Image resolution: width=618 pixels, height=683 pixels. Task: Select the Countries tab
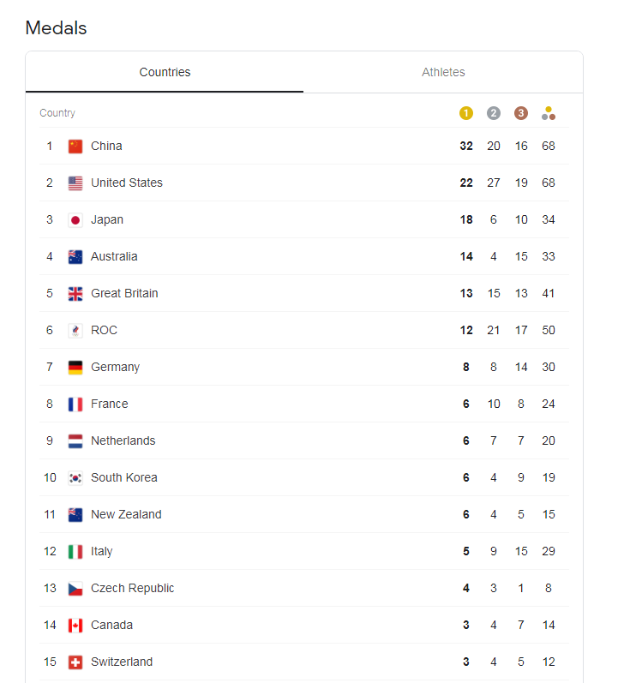(x=165, y=72)
